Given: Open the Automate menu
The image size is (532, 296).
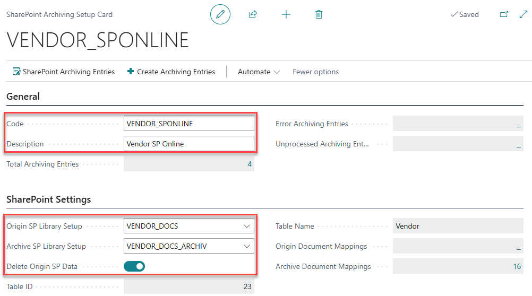Looking at the screenshot, I should 259,72.
